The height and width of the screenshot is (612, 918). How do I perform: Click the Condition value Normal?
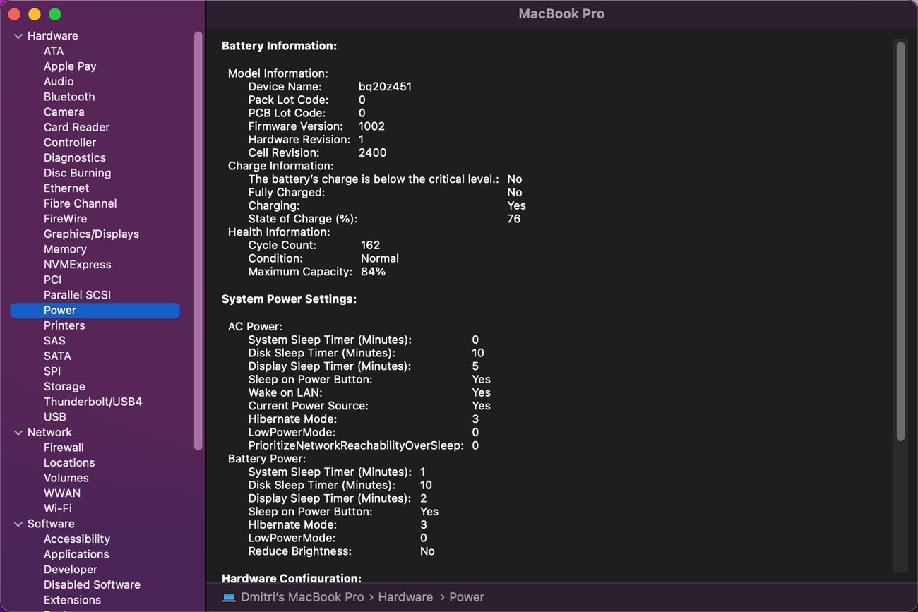380,258
